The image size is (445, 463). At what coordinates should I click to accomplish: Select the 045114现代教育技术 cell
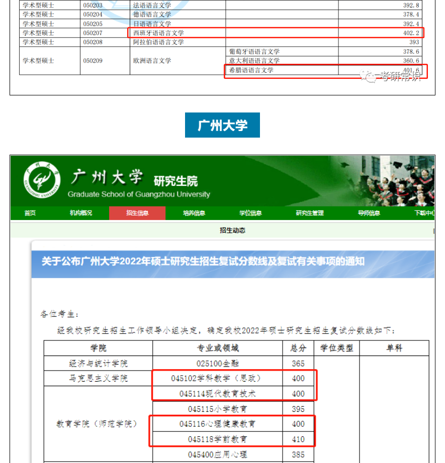[218, 394]
